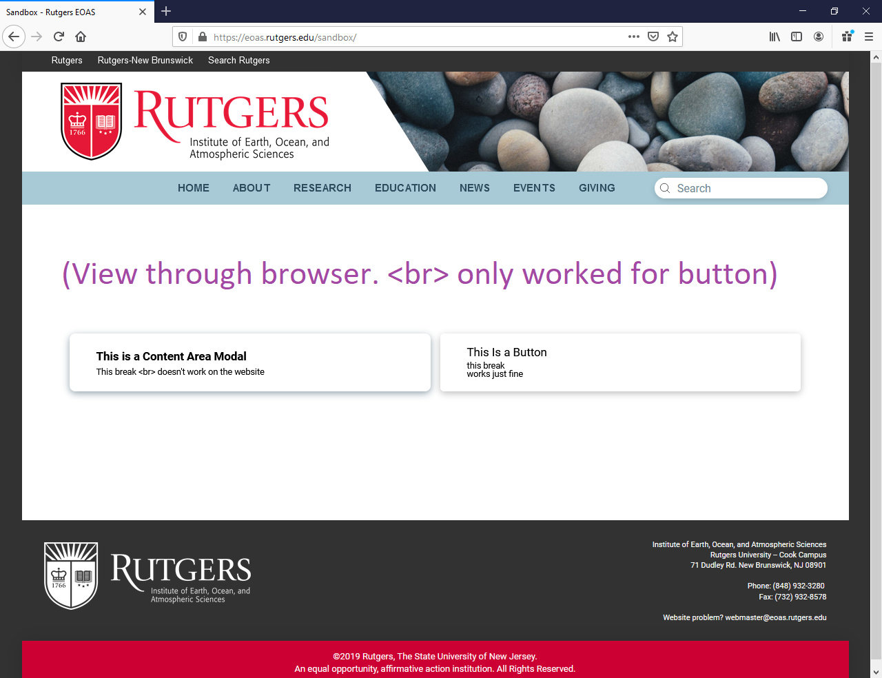Open the EDUCATION menu item
Image resolution: width=882 pixels, height=678 pixels.
tap(405, 188)
